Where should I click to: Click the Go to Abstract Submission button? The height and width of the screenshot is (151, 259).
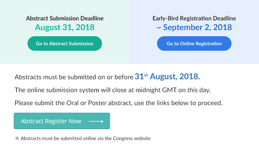coord(65,44)
